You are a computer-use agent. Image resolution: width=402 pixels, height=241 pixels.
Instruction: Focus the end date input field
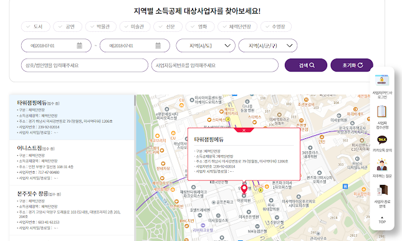135,45
